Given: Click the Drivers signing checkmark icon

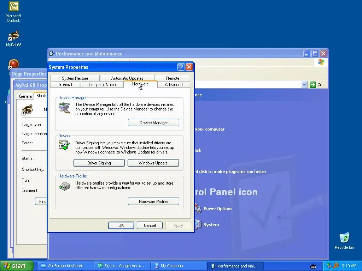Looking at the screenshot, I should [64, 145].
